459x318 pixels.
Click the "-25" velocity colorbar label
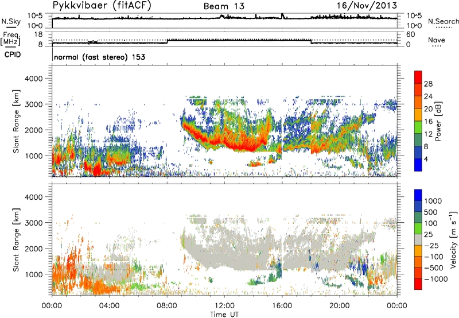[431, 246]
